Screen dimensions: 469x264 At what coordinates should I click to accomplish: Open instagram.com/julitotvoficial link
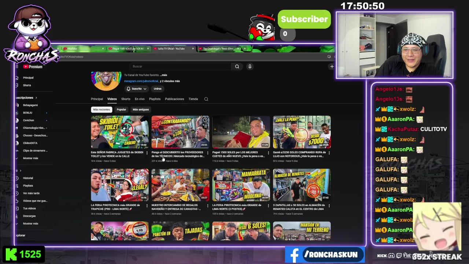pos(141,81)
